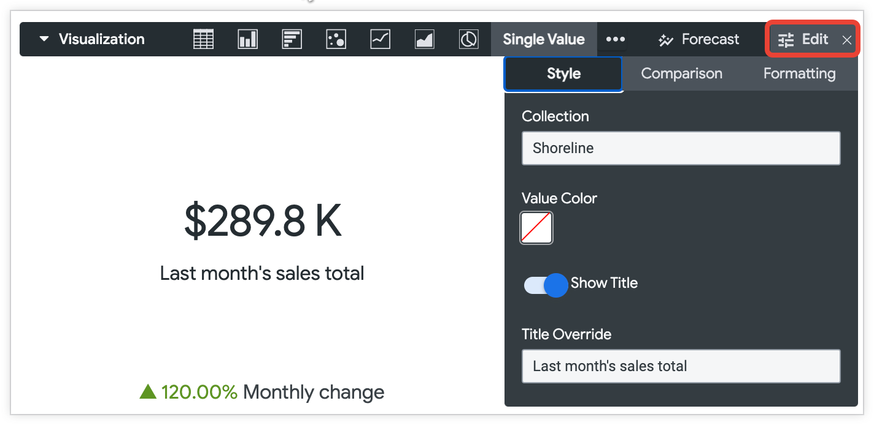Click the Edit button to close editing

[x=806, y=39]
